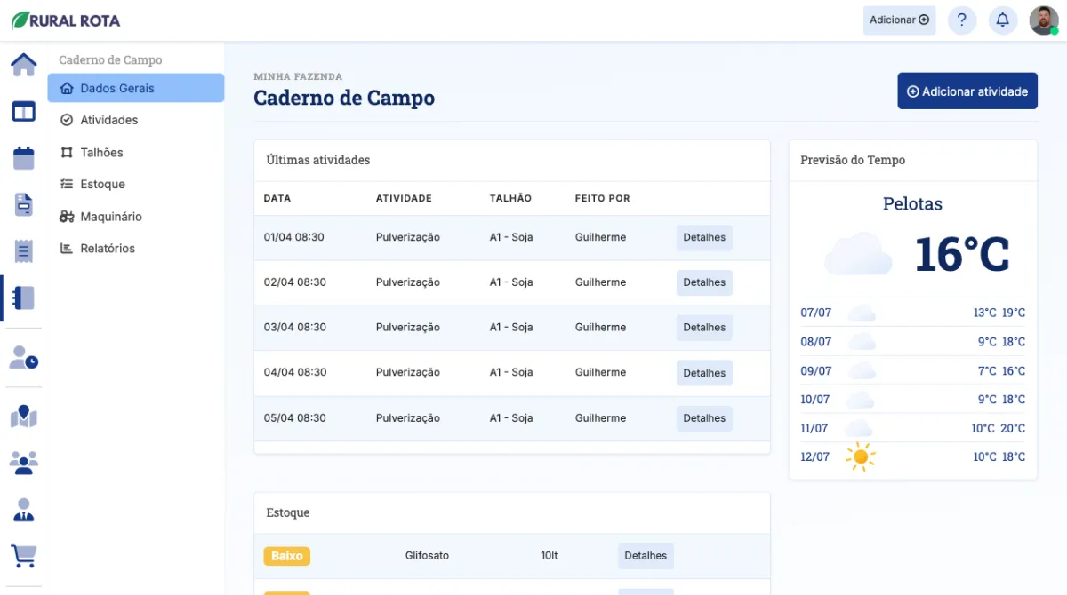The height and width of the screenshot is (595, 1067).
Task: Click Adicionar atividade button
Action: pyautogui.click(x=967, y=91)
